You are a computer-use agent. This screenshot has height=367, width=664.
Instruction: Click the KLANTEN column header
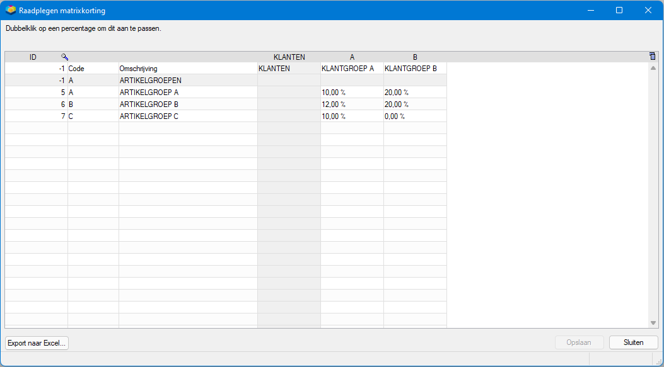pos(289,57)
